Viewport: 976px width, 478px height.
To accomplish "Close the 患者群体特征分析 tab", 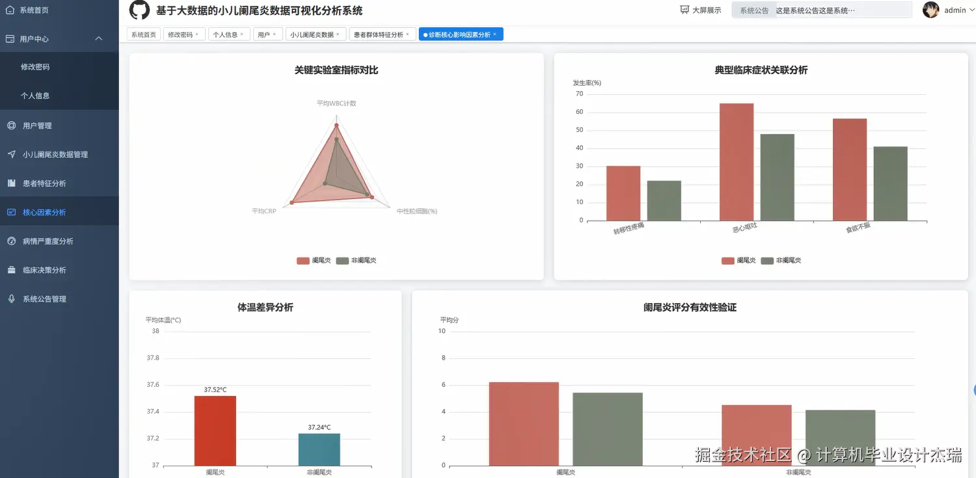I will [x=407, y=34].
